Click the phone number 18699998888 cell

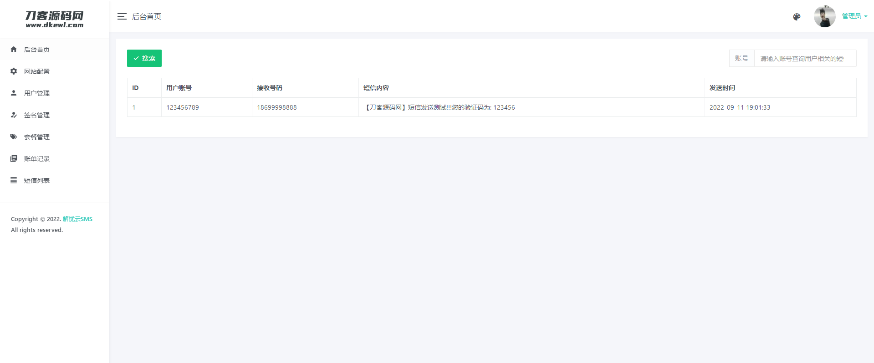[277, 107]
